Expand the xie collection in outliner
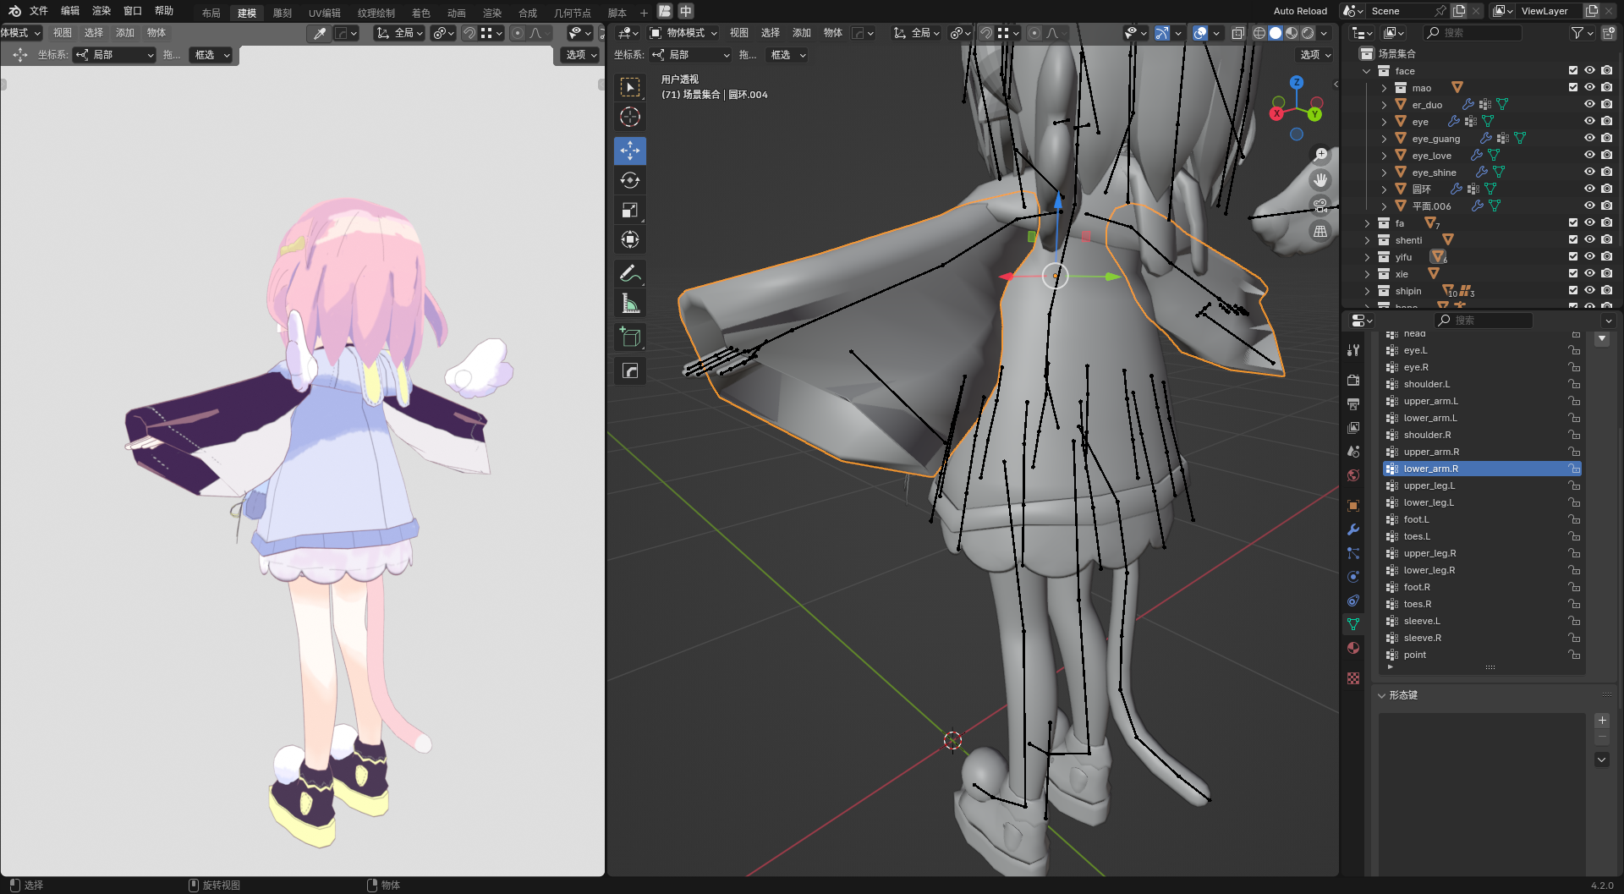Image resolution: width=1624 pixels, height=894 pixels. click(1367, 274)
